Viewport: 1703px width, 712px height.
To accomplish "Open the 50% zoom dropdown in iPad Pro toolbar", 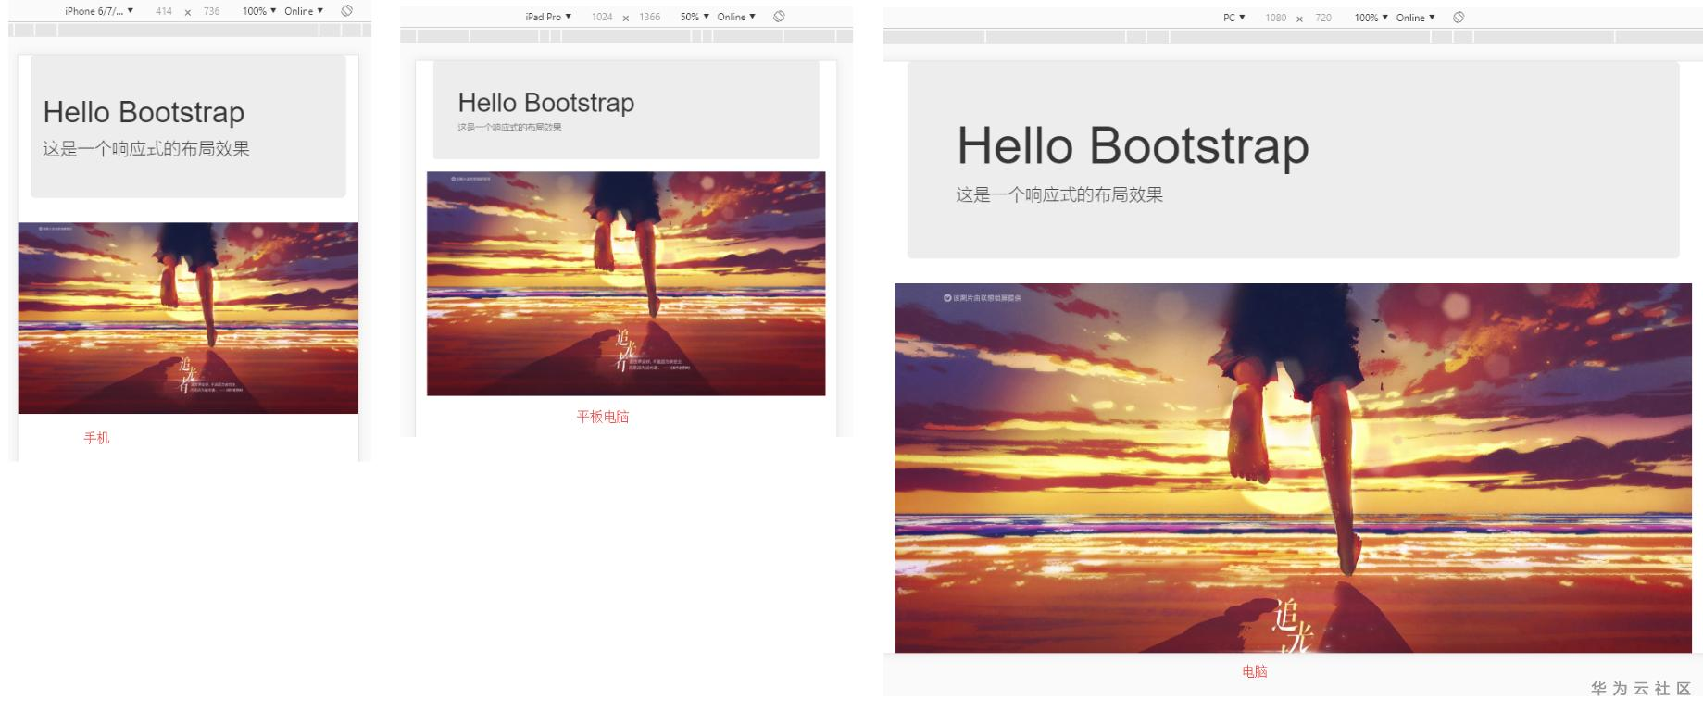I will point(695,17).
